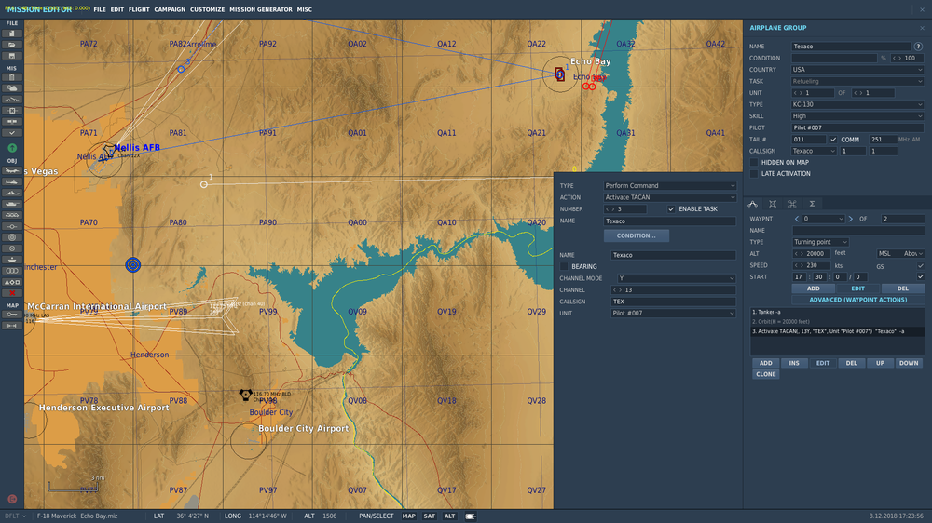The width and height of the screenshot is (932, 523).
Task: Select the Airplane group placement tool
Action: click(12, 170)
